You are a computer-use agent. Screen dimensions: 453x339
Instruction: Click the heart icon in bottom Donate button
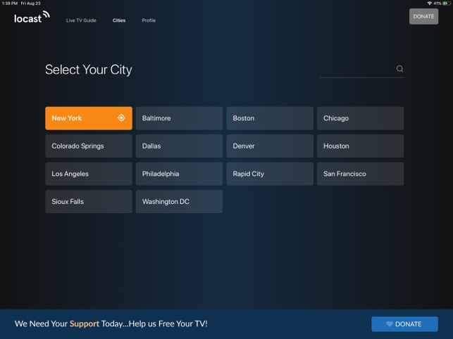pyautogui.click(x=390, y=324)
